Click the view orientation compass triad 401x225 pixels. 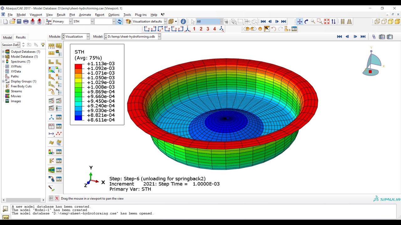[x=372, y=61]
